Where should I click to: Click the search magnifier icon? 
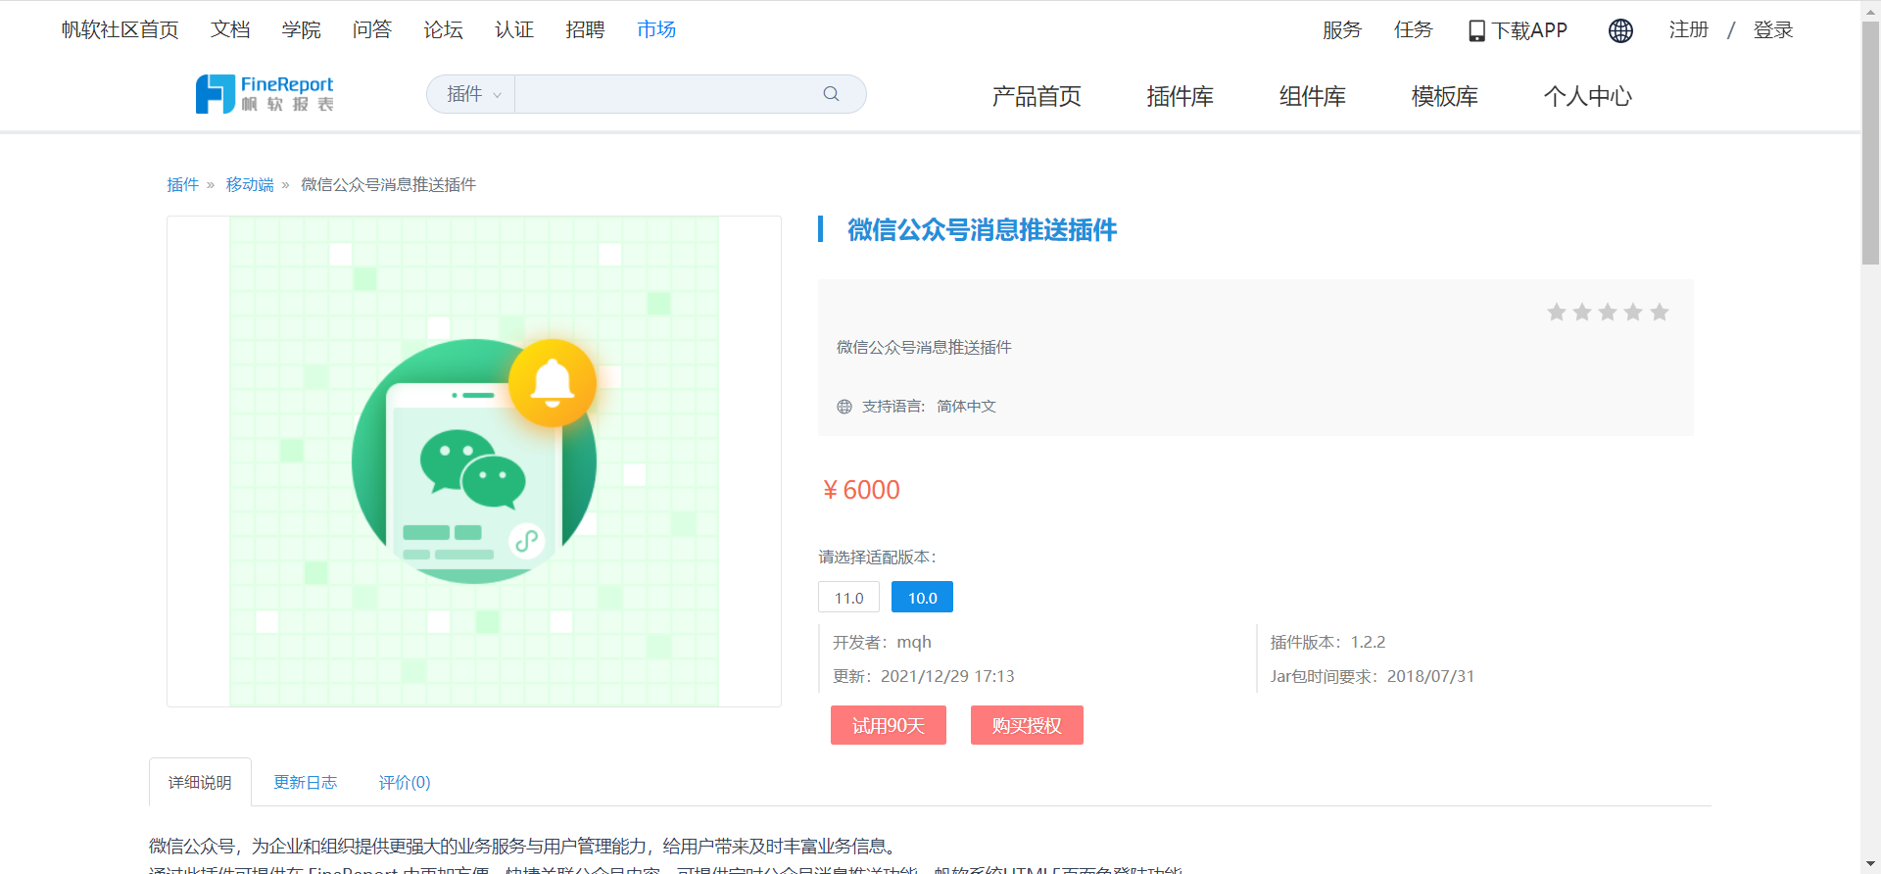831,94
